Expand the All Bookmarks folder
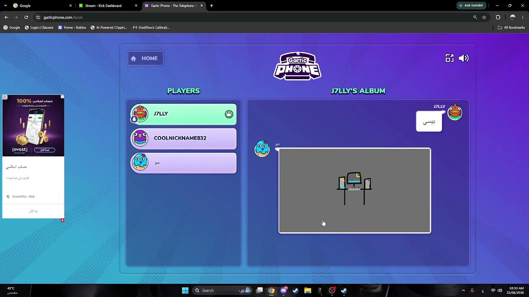 tap(511, 28)
